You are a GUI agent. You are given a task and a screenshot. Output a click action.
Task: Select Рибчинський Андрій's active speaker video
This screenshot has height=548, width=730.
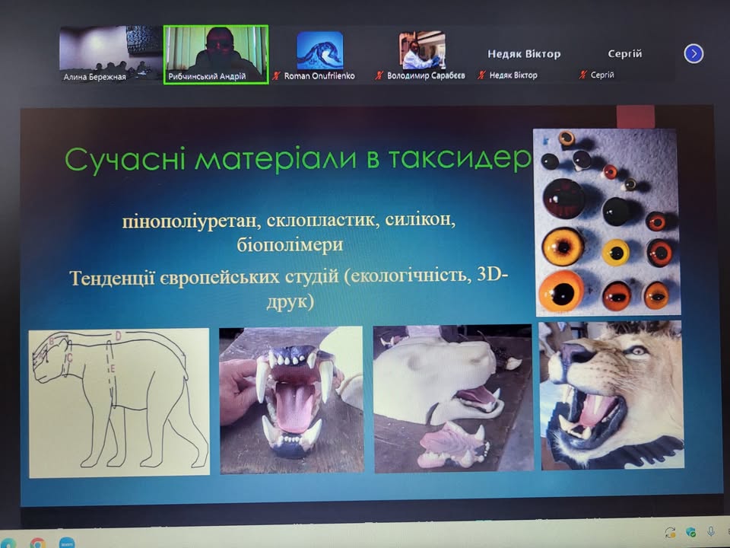point(216,55)
